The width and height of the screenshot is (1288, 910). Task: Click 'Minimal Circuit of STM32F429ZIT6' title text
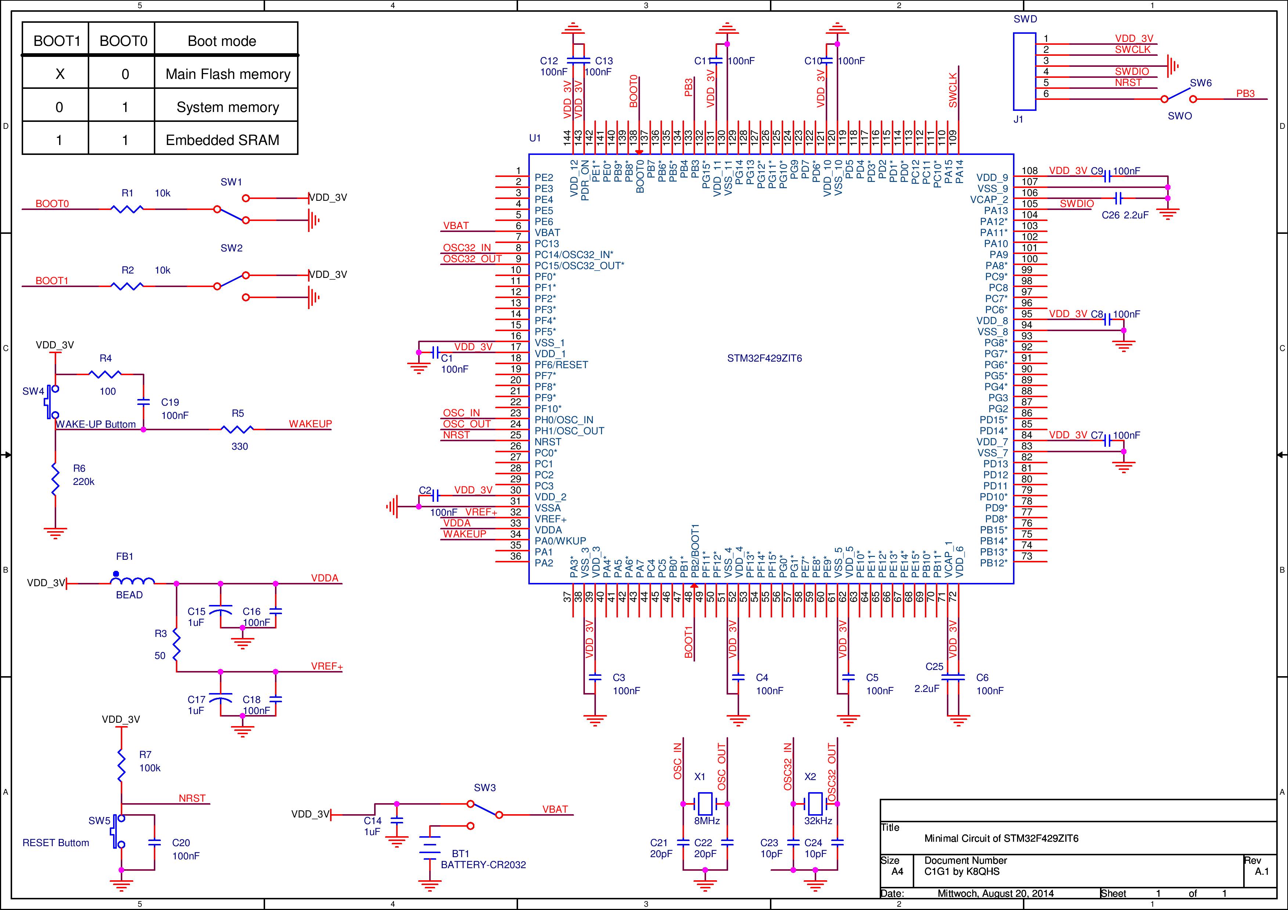tap(1001, 839)
